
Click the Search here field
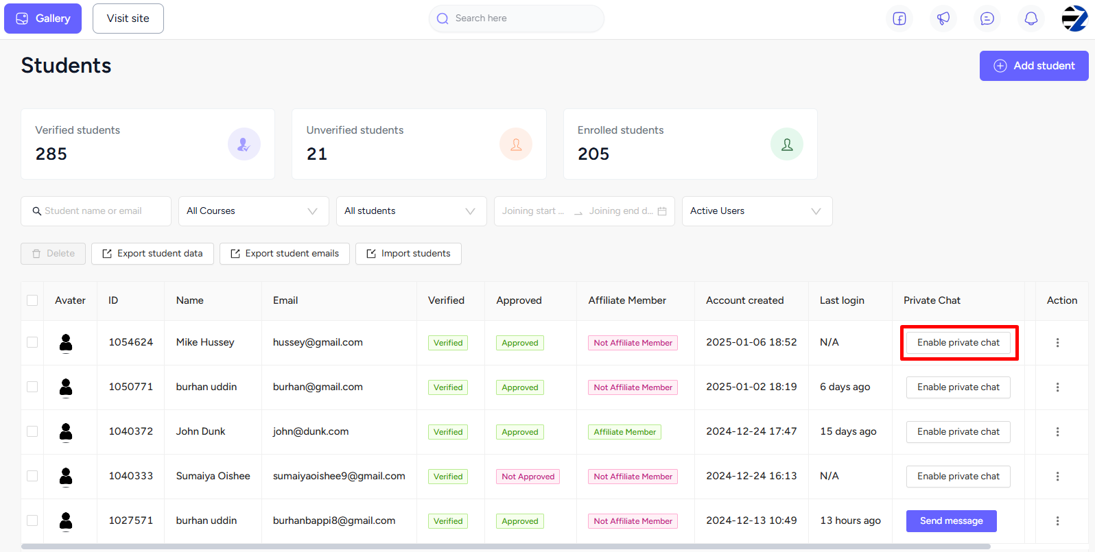[x=517, y=19]
